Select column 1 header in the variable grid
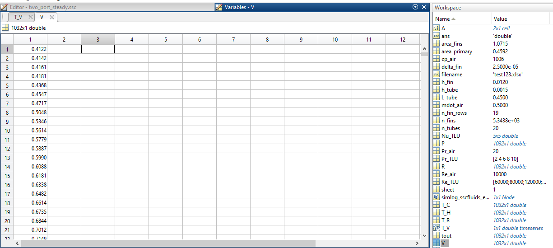 30,40
